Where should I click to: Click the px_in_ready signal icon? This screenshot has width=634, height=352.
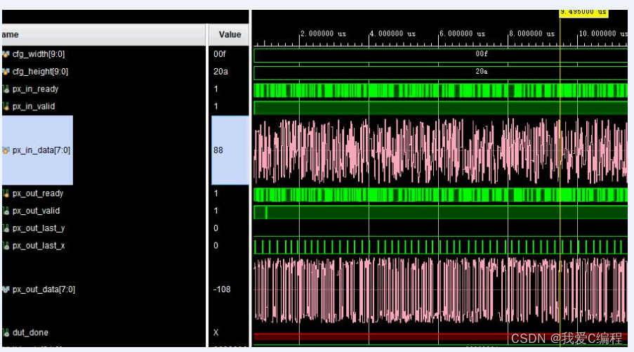pyautogui.click(x=6, y=89)
